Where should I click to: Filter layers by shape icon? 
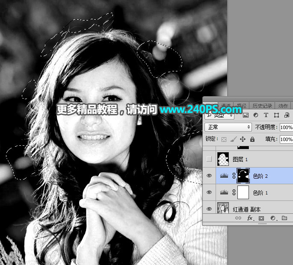pos(276,115)
